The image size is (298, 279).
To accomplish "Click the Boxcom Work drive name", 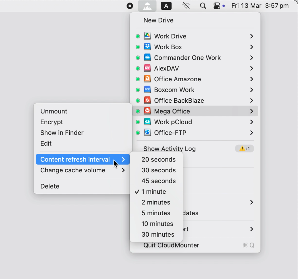I will (x=174, y=90).
